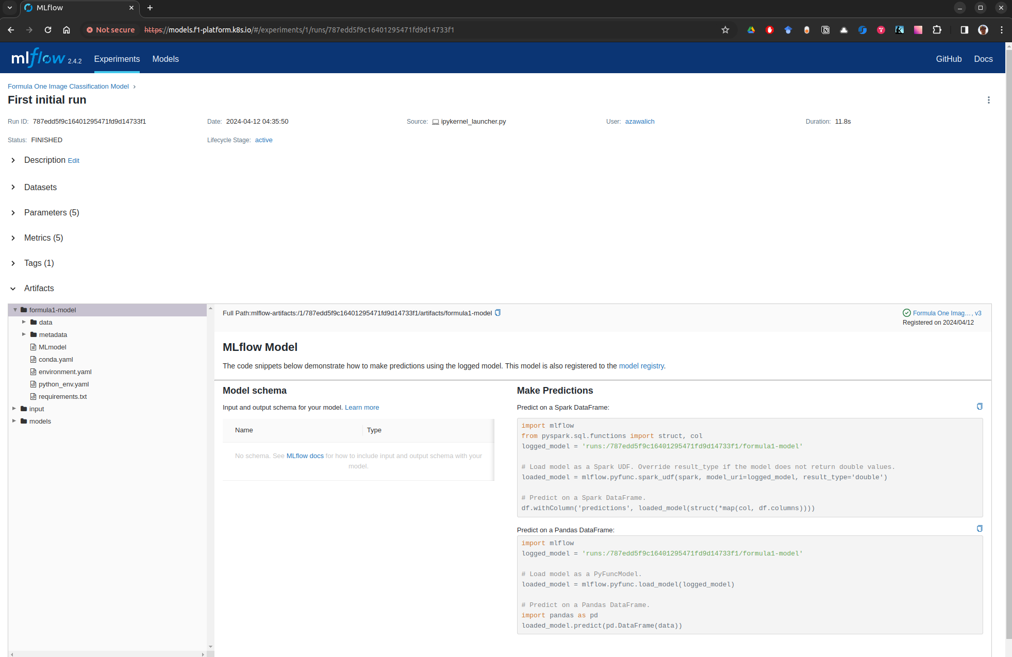Click the artifact tree horizontal scrollbar
The width and height of the screenshot is (1012, 657).
point(107,654)
